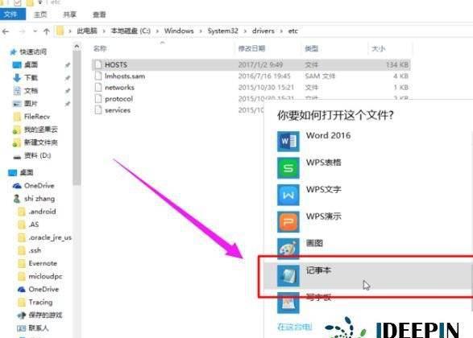Sort by the 类型 column header
This screenshot has height=338, width=473.
click(311, 48)
